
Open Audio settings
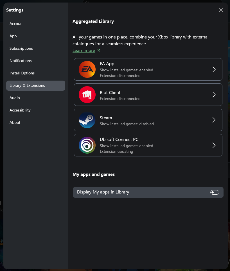(36, 98)
